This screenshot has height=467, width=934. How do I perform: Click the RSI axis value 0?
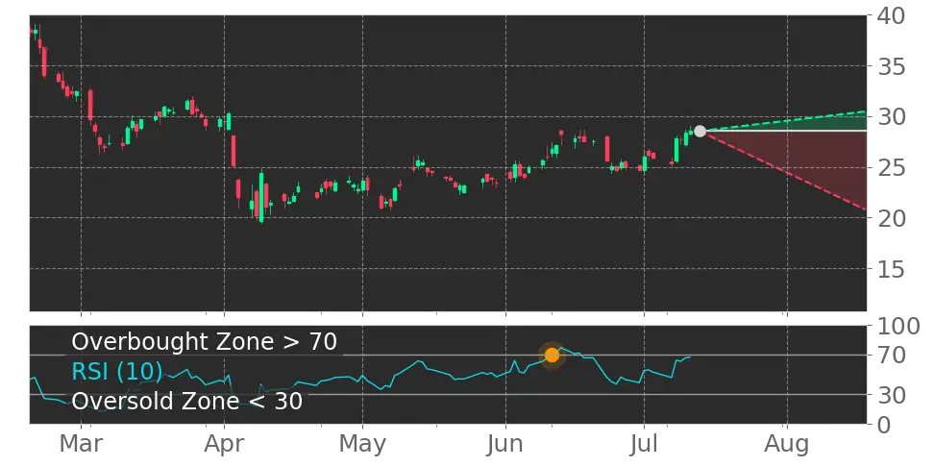(885, 424)
